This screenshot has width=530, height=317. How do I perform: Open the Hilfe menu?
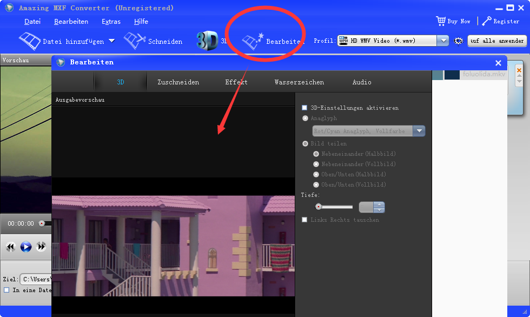[x=141, y=21]
